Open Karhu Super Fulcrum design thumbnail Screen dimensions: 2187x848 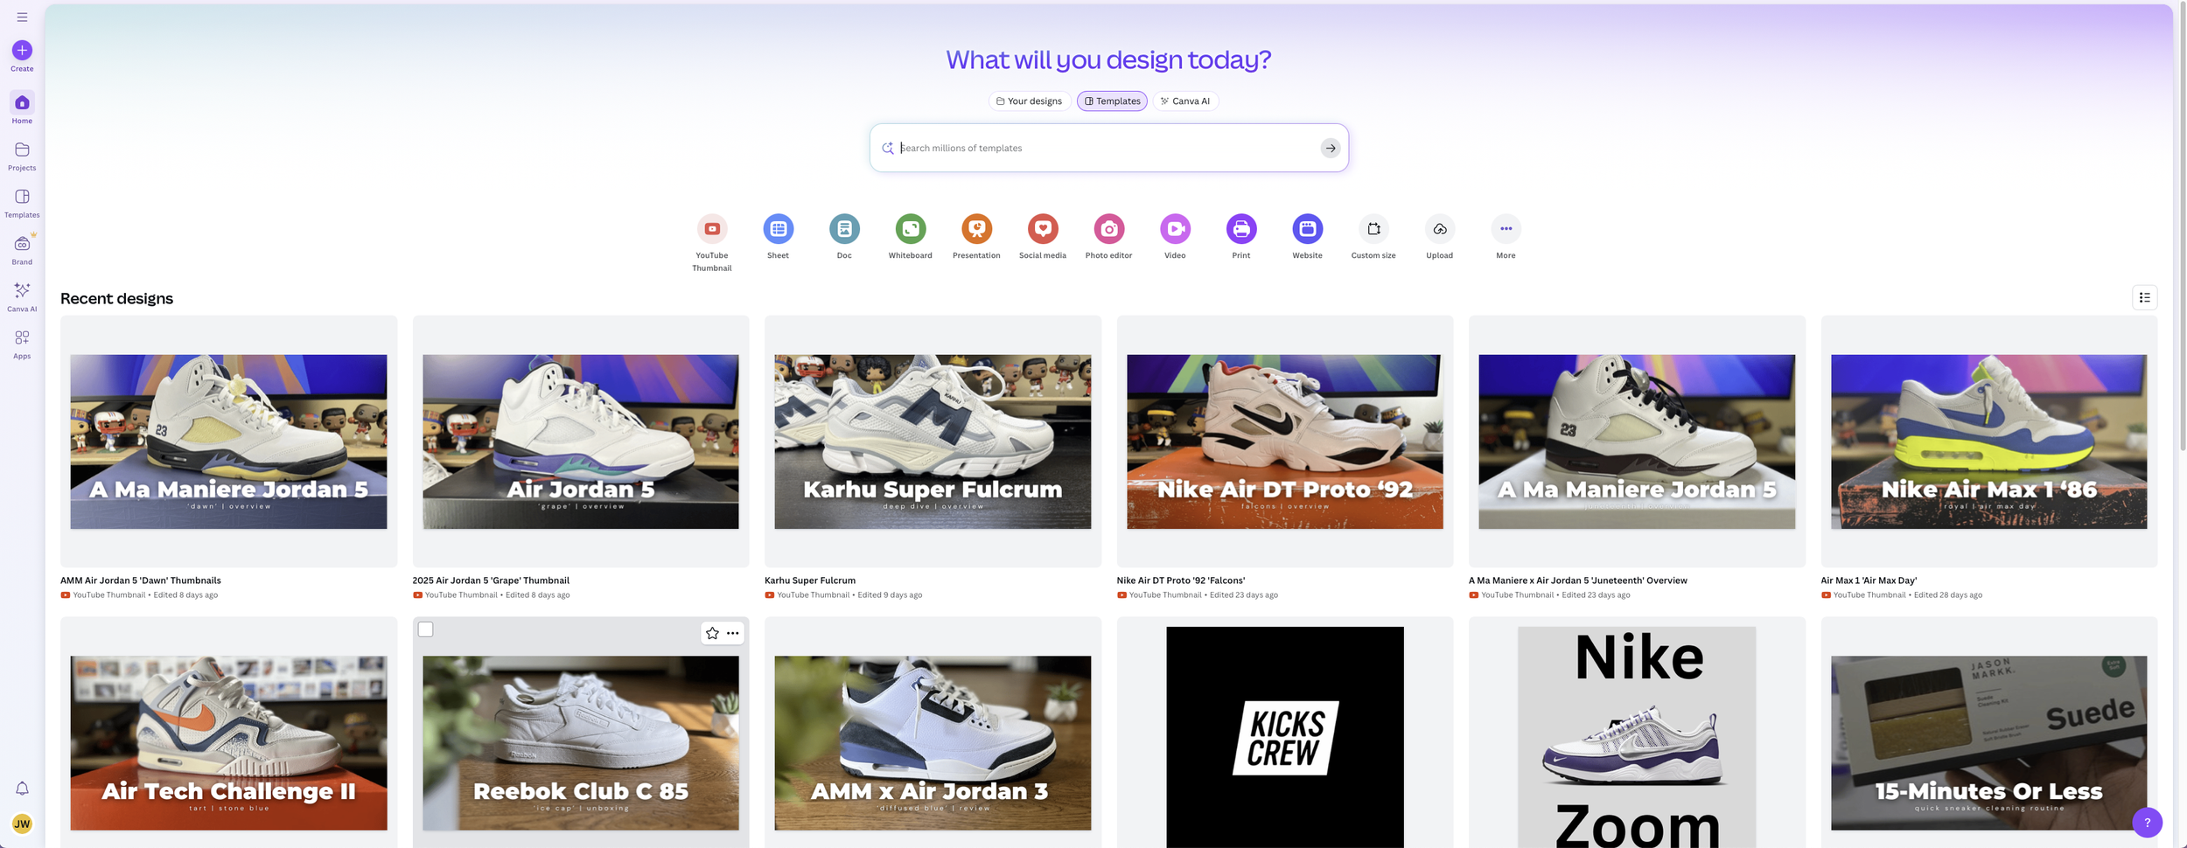point(933,441)
